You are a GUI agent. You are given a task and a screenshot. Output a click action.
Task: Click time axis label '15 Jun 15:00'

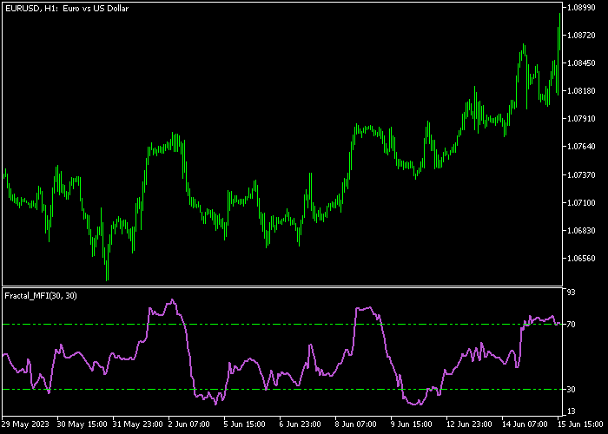click(x=581, y=424)
